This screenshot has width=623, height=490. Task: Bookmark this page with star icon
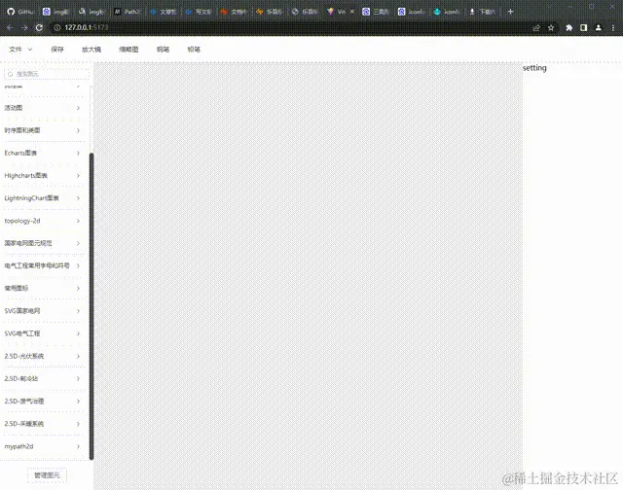coord(551,28)
